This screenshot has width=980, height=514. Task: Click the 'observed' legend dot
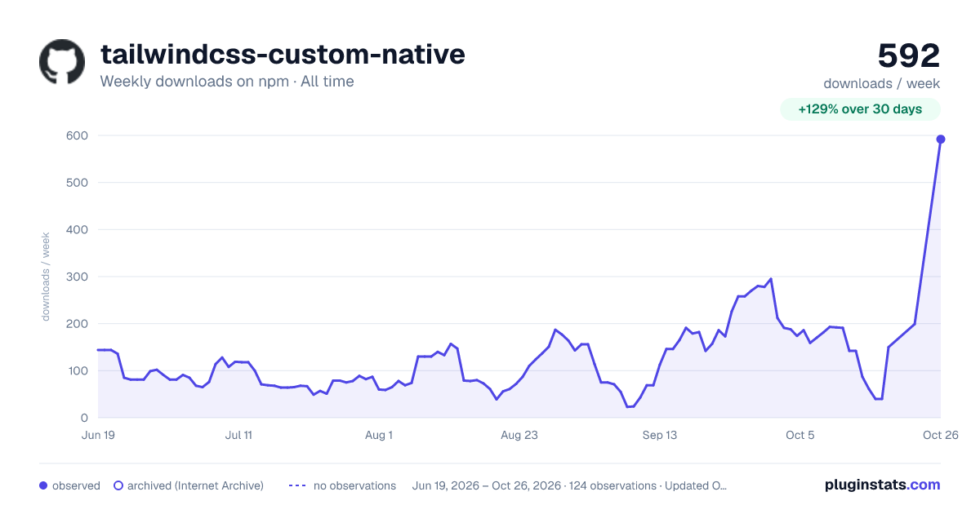pyautogui.click(x=43, y=485)
